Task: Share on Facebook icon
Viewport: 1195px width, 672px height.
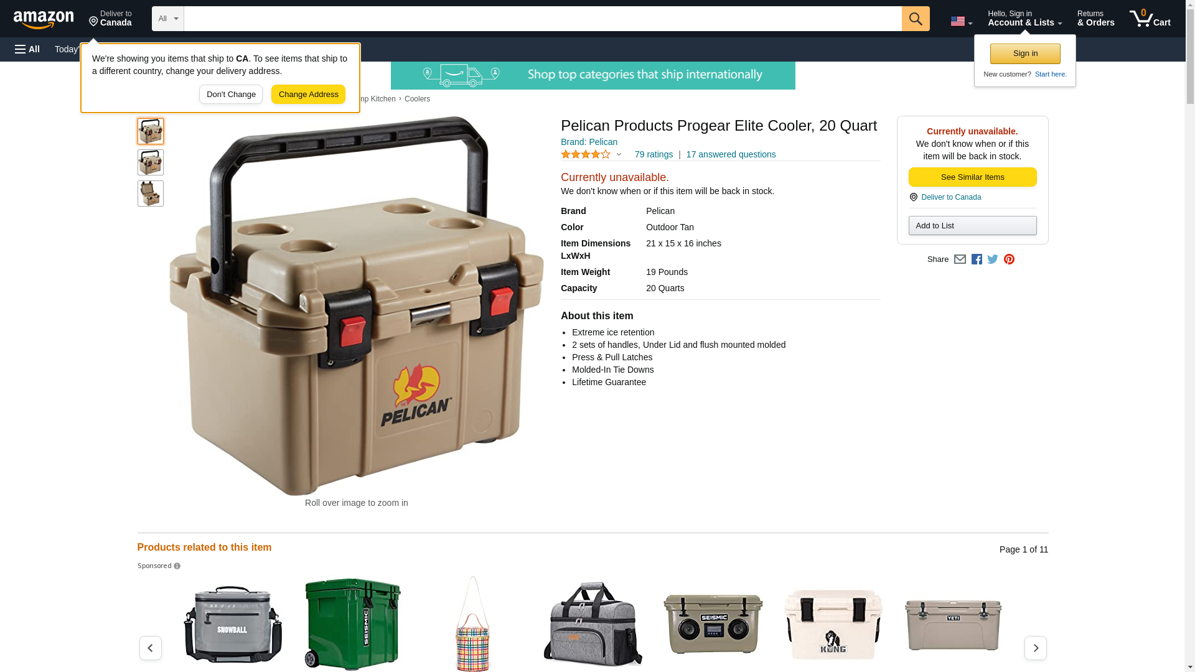Action: pyautogui.click(x=977, y=259)
